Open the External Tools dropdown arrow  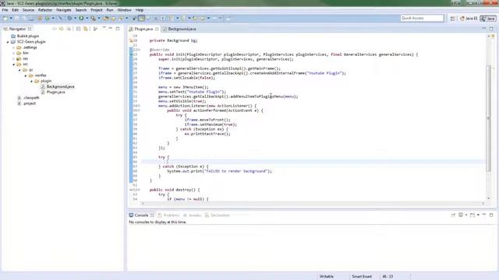[x=99, y=19]
